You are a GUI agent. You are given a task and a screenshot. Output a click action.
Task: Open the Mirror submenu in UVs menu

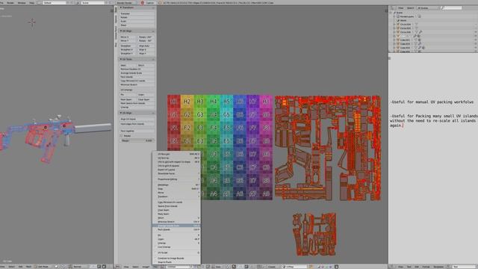click(x=176, y=193)
